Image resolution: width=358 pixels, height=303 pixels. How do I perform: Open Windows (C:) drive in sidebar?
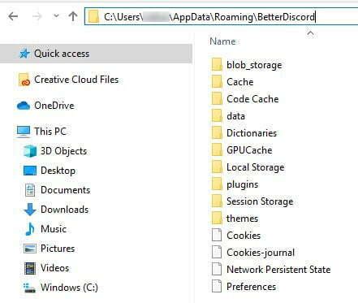pyautogui.click(x=69, y=288)
